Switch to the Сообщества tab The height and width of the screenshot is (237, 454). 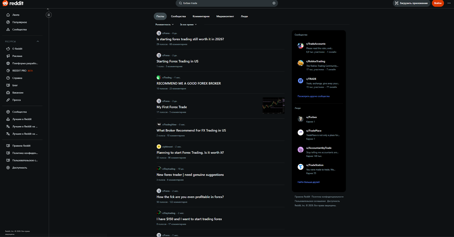click(178, 16)
